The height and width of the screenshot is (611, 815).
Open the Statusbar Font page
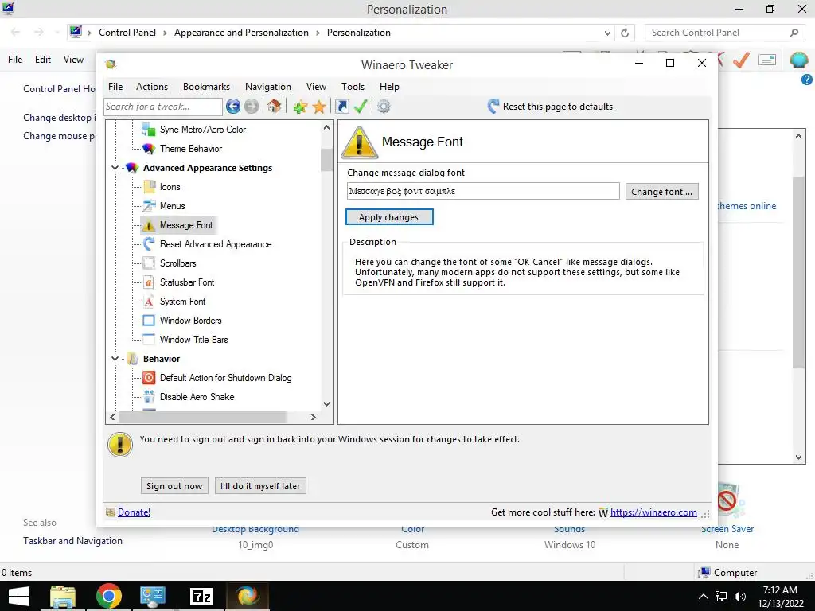click(187, 282)
